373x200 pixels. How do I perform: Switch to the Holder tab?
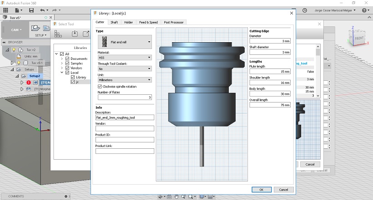(x=128, y=22)
